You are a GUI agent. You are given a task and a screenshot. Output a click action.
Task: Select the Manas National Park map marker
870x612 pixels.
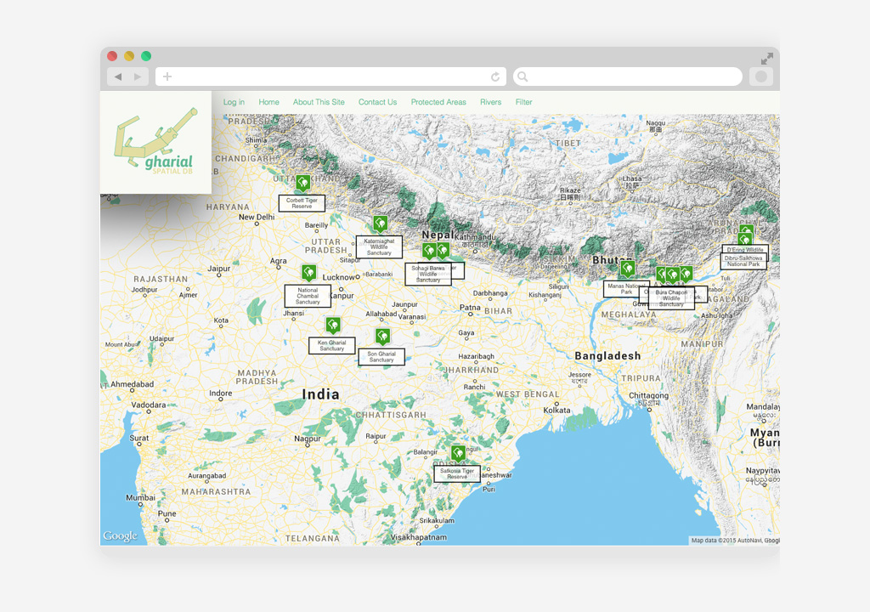tap(628, 269)
